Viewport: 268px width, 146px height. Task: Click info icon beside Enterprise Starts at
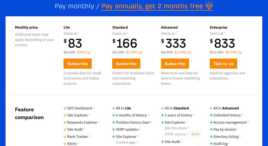pos(225,33)
